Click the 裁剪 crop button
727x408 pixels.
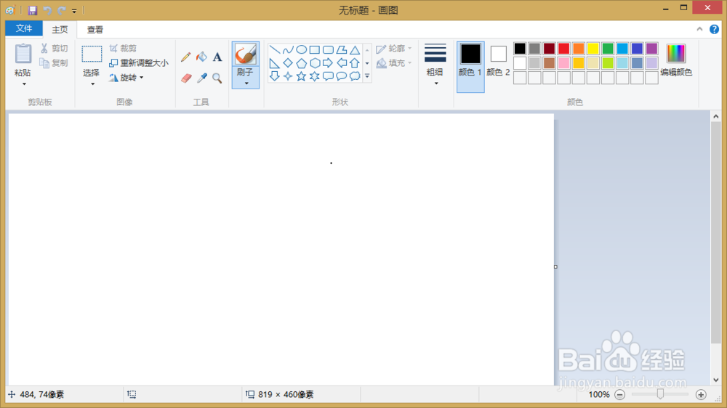123,48
